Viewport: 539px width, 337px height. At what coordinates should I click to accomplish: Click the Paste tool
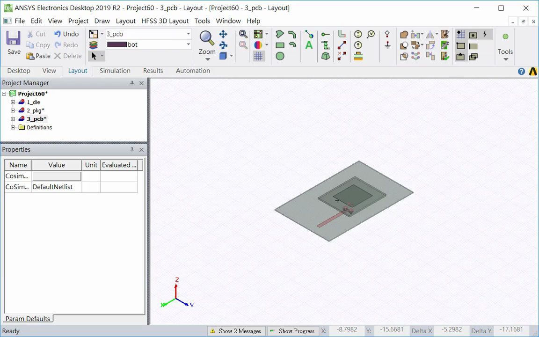38,56
